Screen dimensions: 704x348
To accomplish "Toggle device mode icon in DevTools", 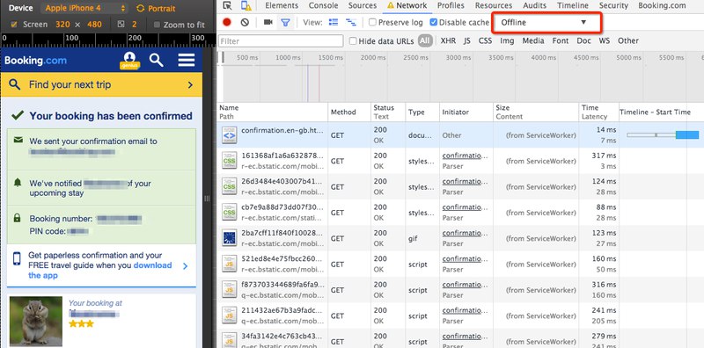I will pos(246,6).
